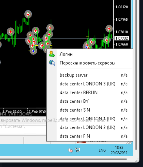The height and width of the screenshot is (167, 143).
Task: Select data center SIN
Action: click(x=90, y=110)
